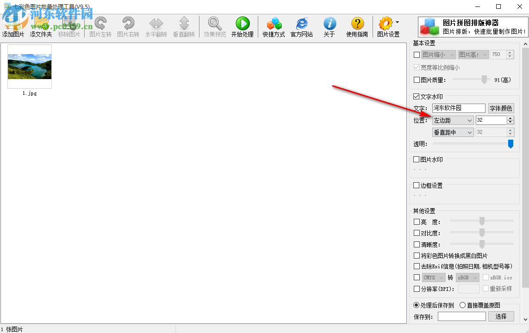
Task: Tick the CMYK conversion checkbox
Action: tap(417, 277)
